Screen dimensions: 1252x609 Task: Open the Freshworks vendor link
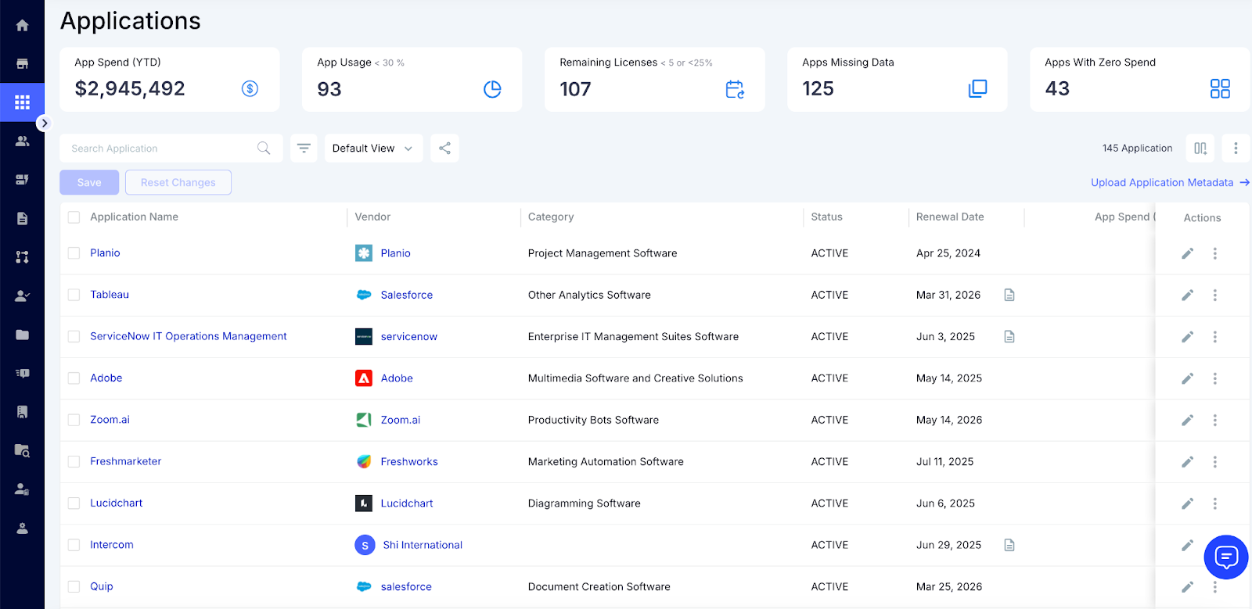pyautogui.click(x=409, y=462)
